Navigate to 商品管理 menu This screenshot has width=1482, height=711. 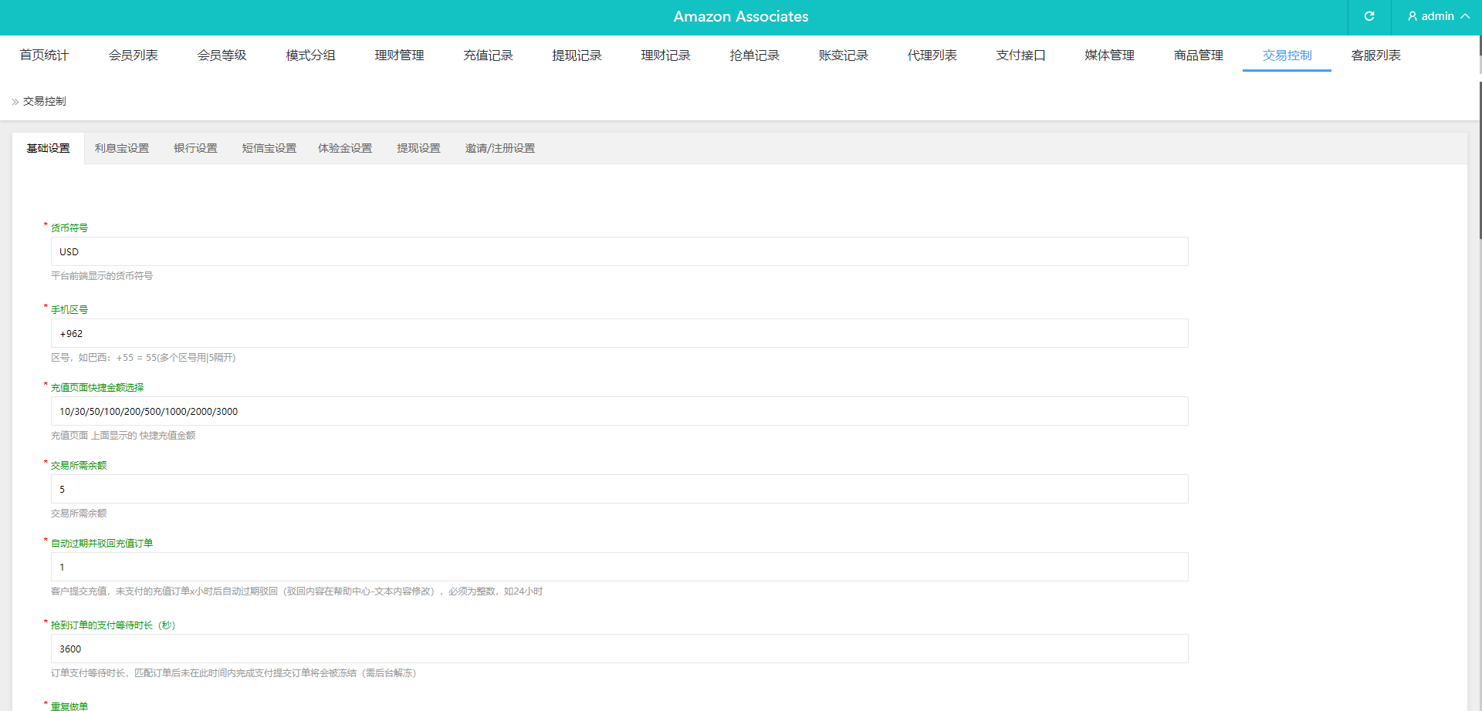(1198, 56)
